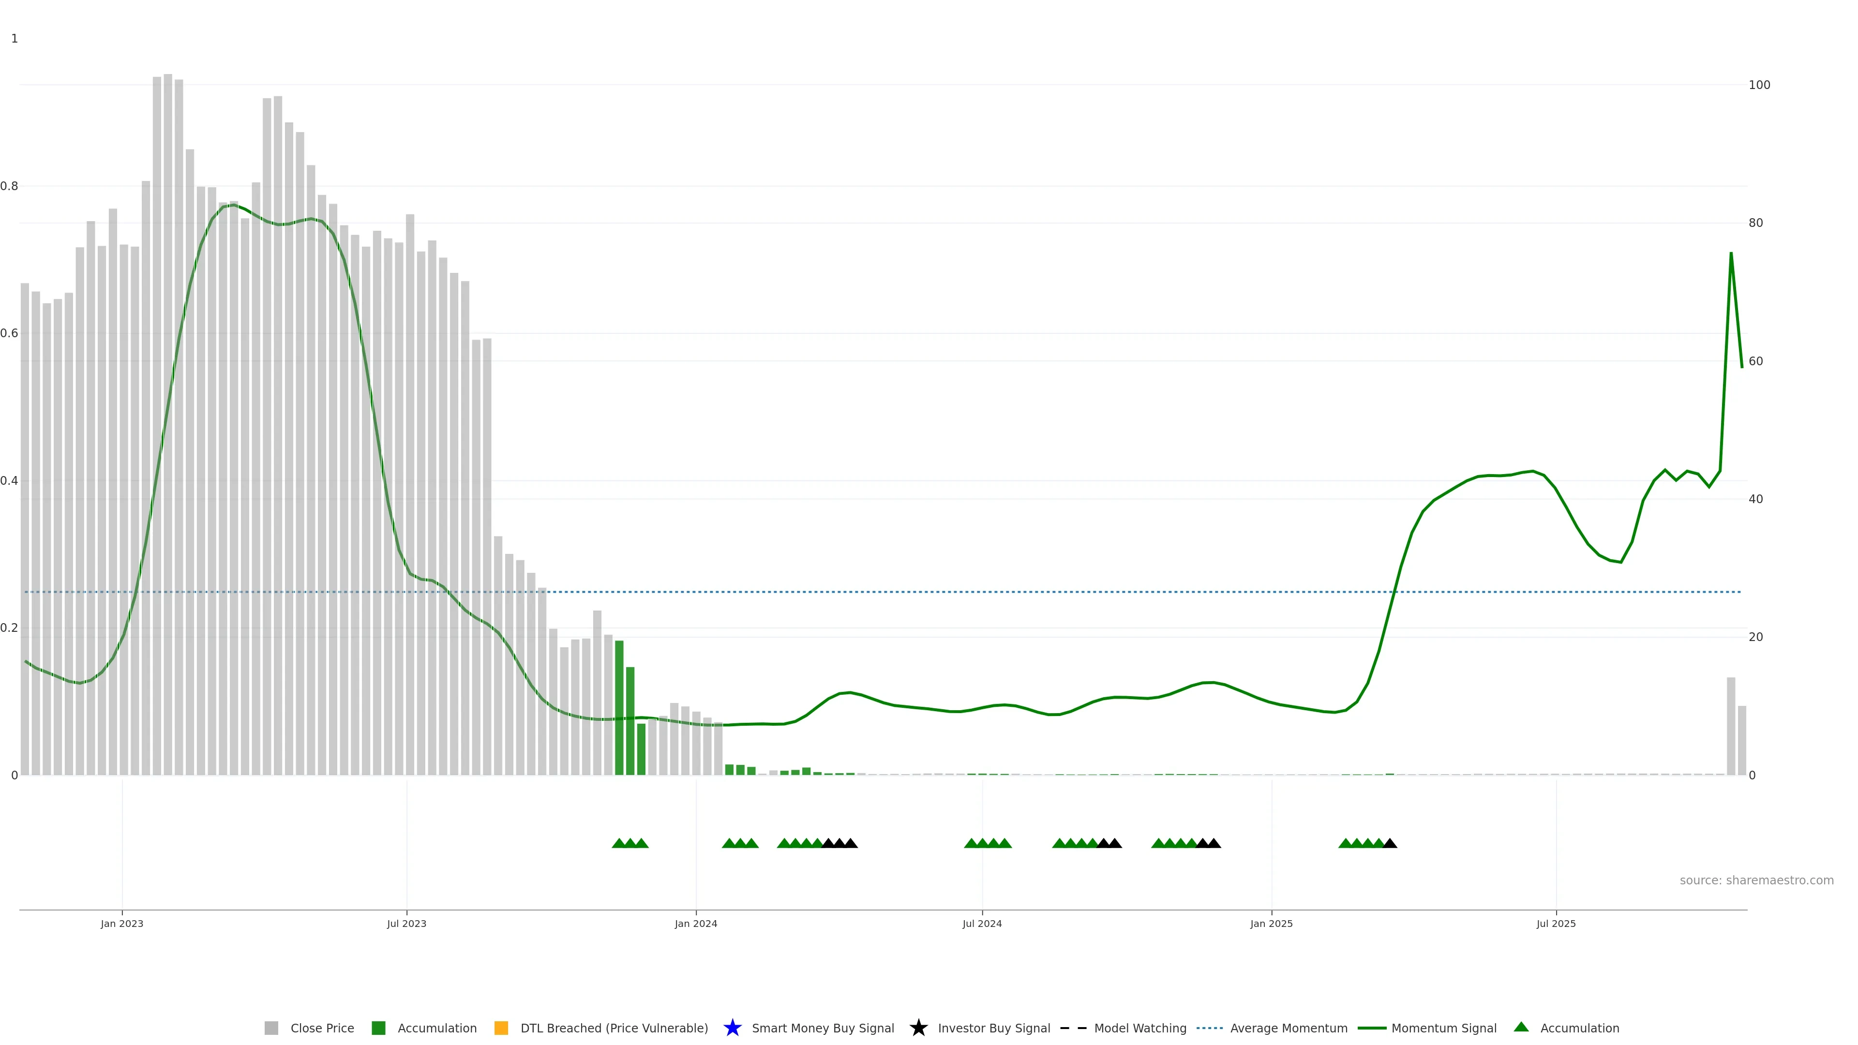Click the gray Close Price legend swatch
The height and width of the screenshot is (1045, 1858).
271,1028
